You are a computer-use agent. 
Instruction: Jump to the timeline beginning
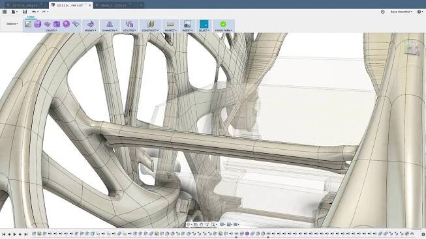[x=3, y=234]
